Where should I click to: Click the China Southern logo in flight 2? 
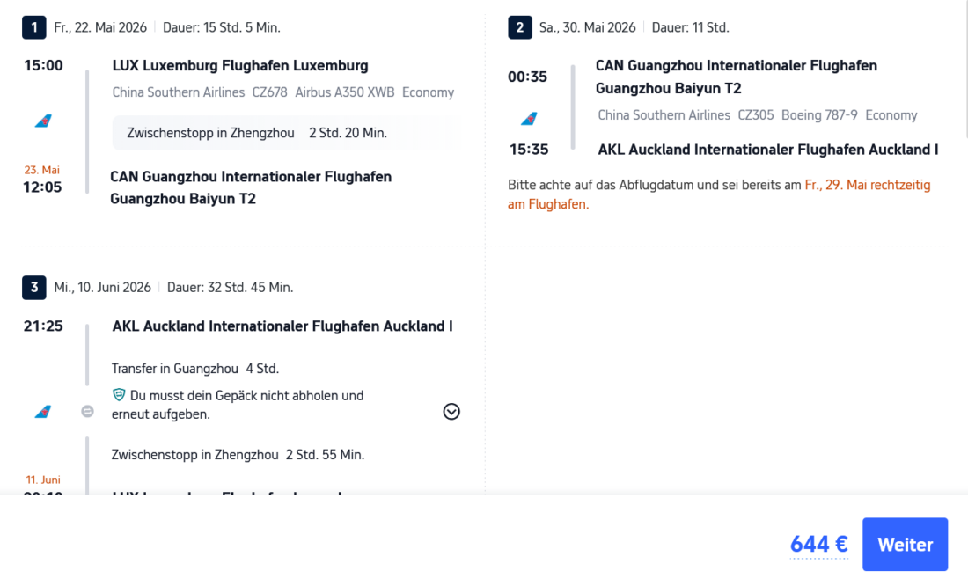[x=529, y=119]
